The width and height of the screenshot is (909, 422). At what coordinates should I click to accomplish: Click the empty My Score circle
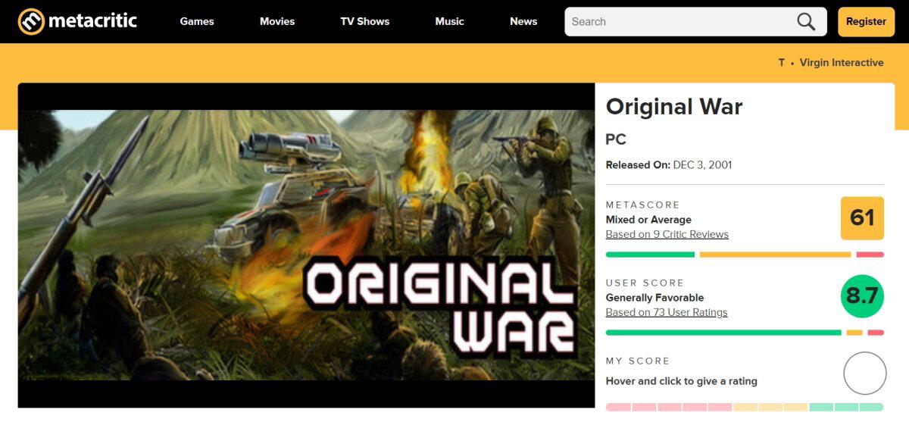(864, 374)
